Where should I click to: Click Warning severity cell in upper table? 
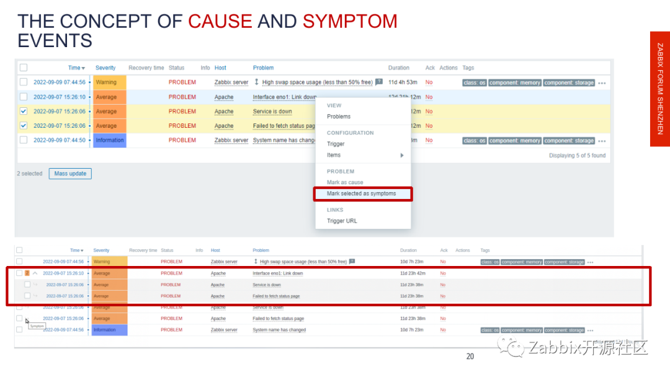pos(109,82)
